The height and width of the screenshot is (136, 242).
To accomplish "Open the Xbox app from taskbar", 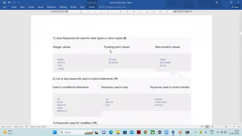I will 153,132.
